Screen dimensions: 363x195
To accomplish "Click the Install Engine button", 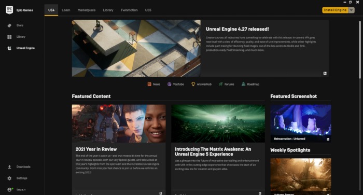I will click(x=335, y=10).
